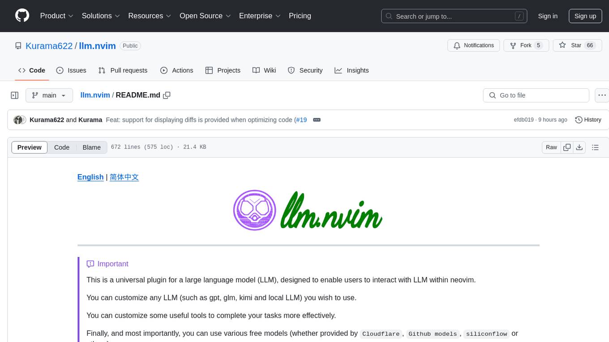This screenshot has height=342, width=609.
Task: Expand the file tree side panel
Action: tap(14, 95)
